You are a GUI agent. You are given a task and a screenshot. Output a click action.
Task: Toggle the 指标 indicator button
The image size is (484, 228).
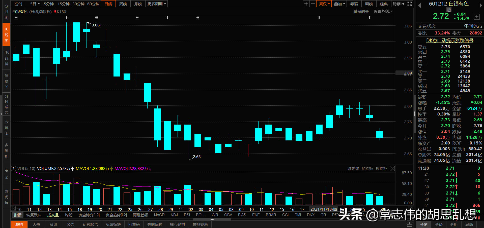click(17, 215)
